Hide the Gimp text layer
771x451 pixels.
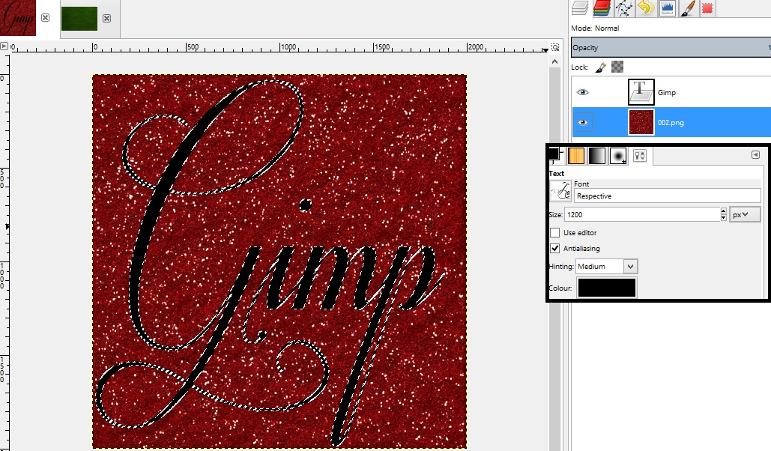[x=583, y=92]
